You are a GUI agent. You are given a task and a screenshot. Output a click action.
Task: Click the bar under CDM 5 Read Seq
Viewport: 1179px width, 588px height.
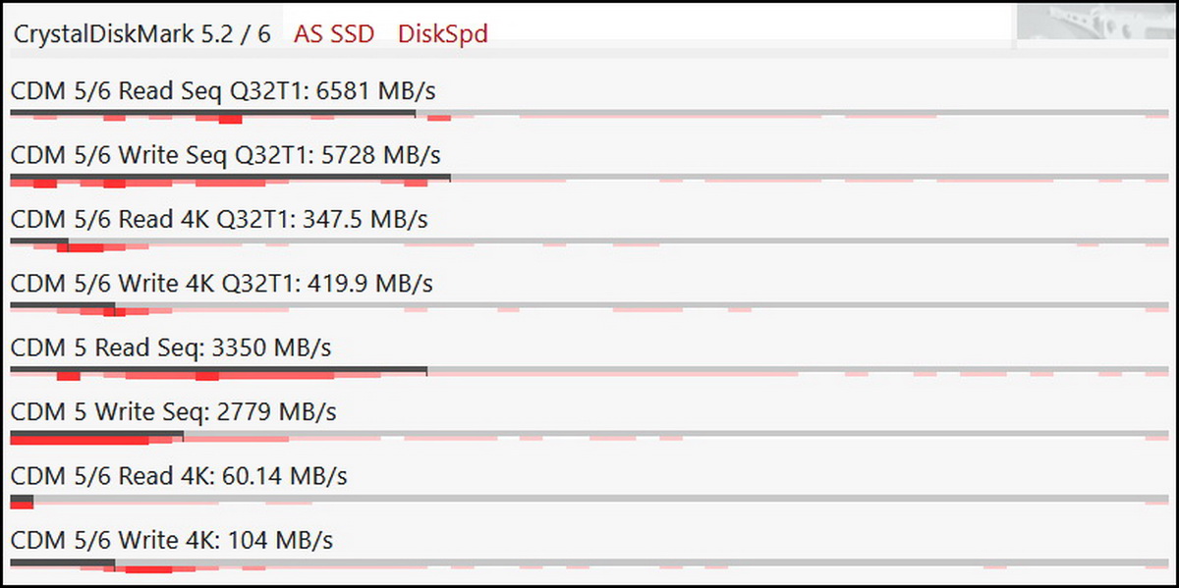tap(218, 370)
